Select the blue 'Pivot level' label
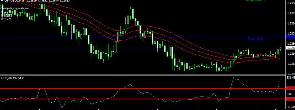The width and height of the screenshot is (295, 110). 255,39
